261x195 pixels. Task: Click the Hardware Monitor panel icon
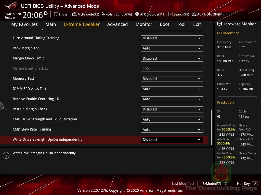coord(219,24)
